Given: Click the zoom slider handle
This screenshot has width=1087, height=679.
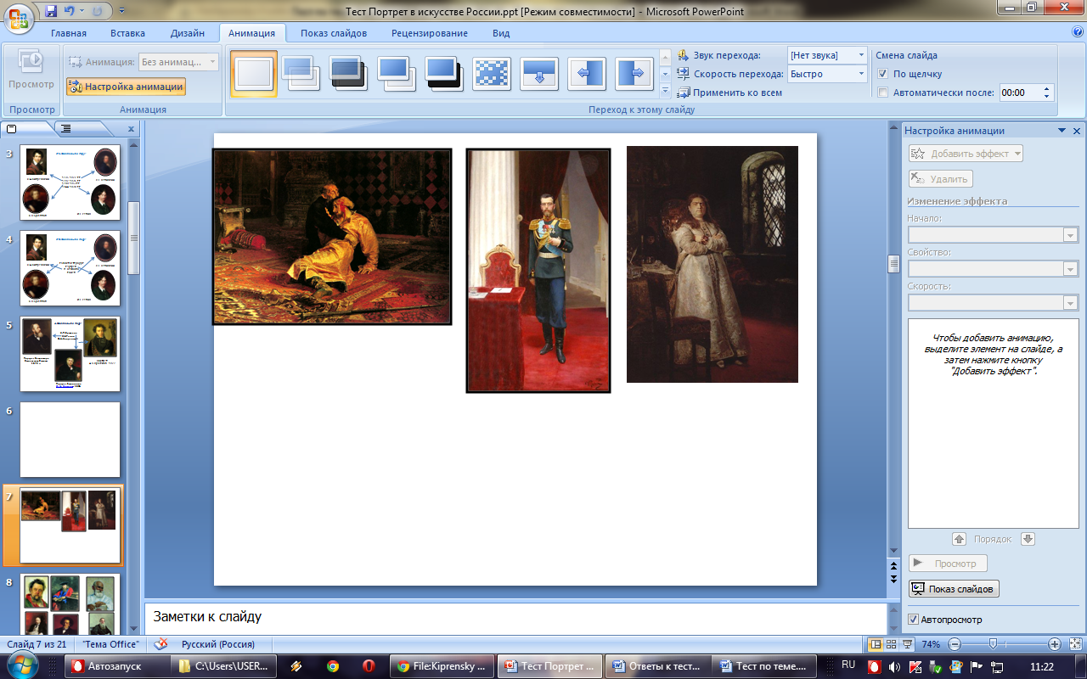Looking at the screenshot, I should coord(993,644).
